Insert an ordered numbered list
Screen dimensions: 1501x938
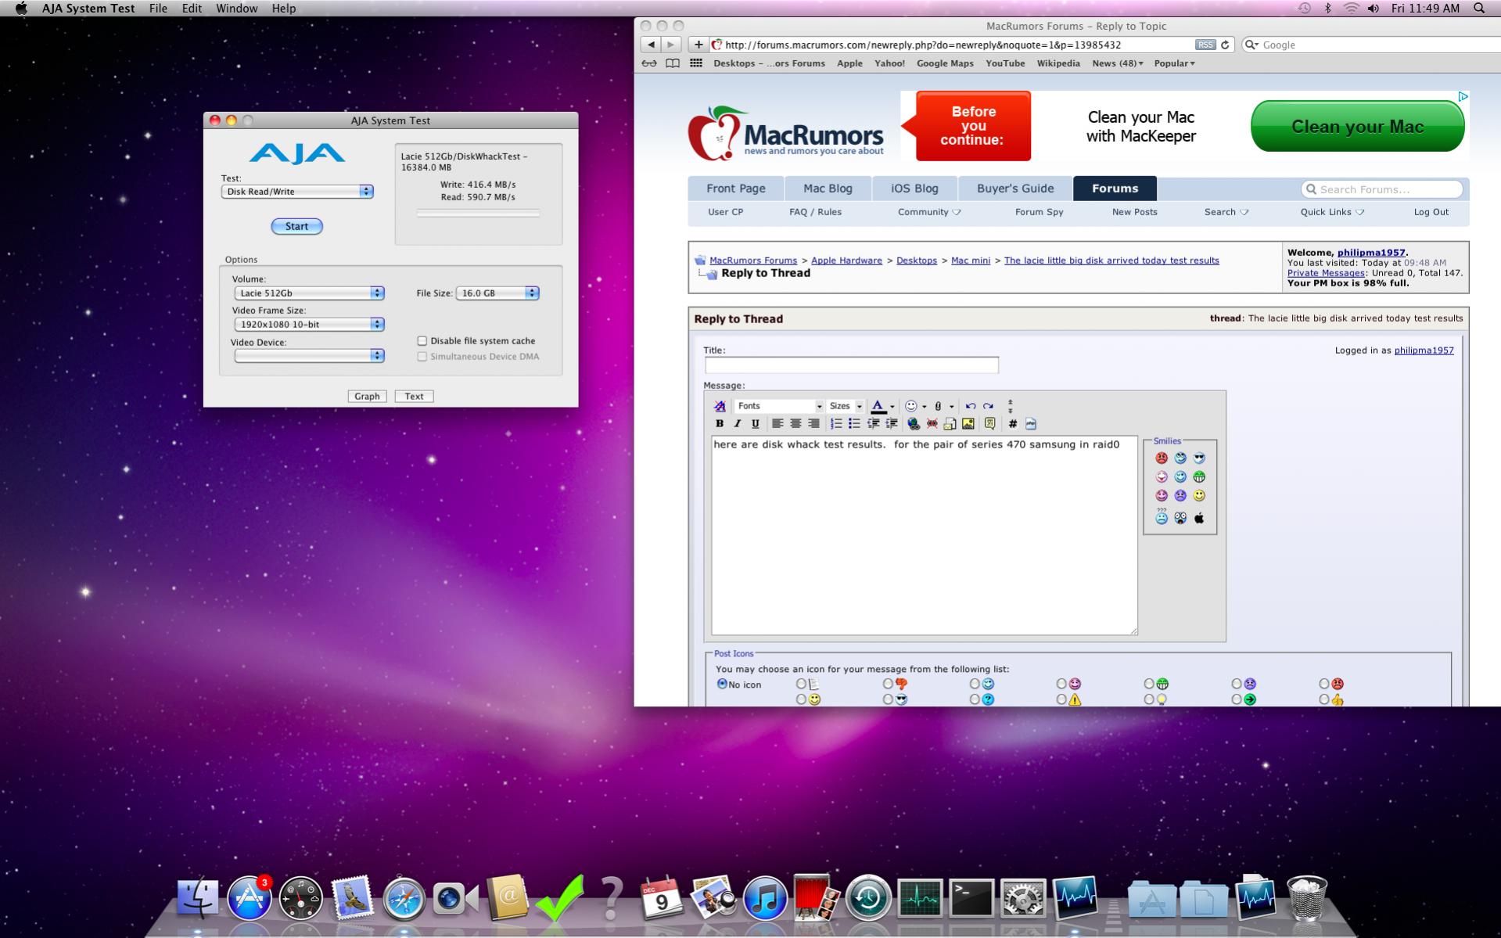point(836,423)
